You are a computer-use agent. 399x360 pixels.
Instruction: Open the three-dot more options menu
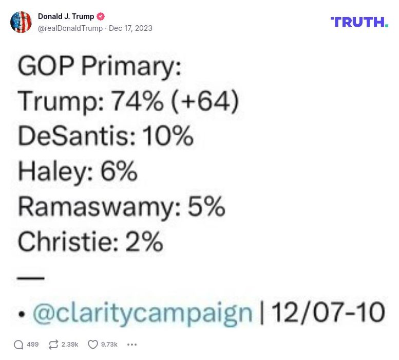coord(132,345)
